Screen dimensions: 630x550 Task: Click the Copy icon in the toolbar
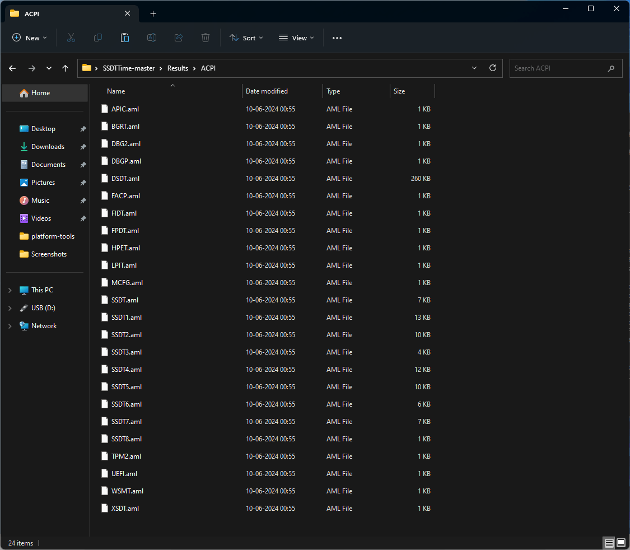tap(98, 38)
